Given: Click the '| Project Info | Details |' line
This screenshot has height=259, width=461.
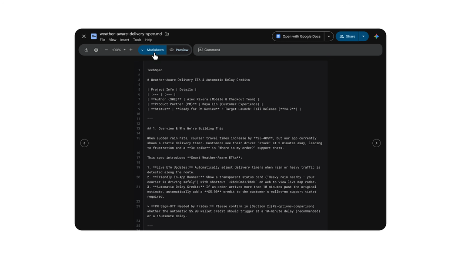Looking at the screenshot, I should [x=172, y=90].
